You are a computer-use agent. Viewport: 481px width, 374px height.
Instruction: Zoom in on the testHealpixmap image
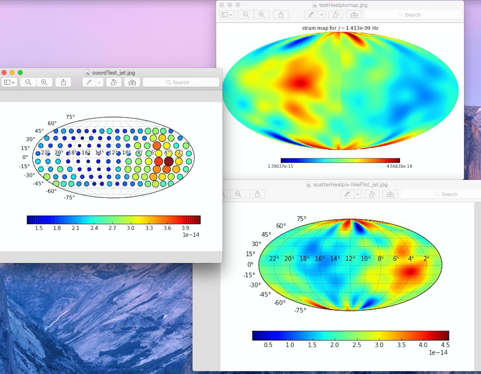click(x=262, y=15)
